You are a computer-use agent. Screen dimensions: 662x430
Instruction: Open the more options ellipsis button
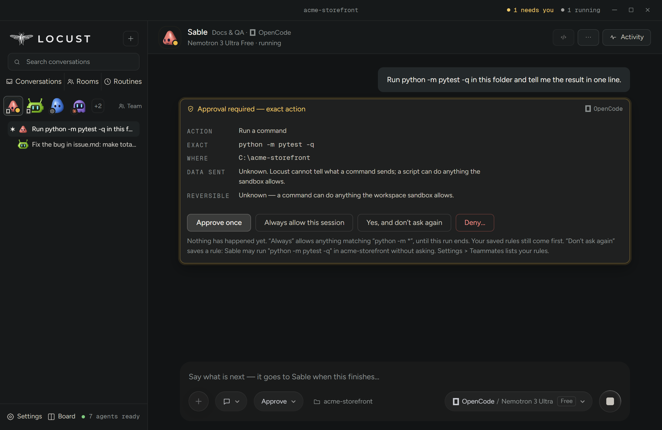tap(588, 37)
